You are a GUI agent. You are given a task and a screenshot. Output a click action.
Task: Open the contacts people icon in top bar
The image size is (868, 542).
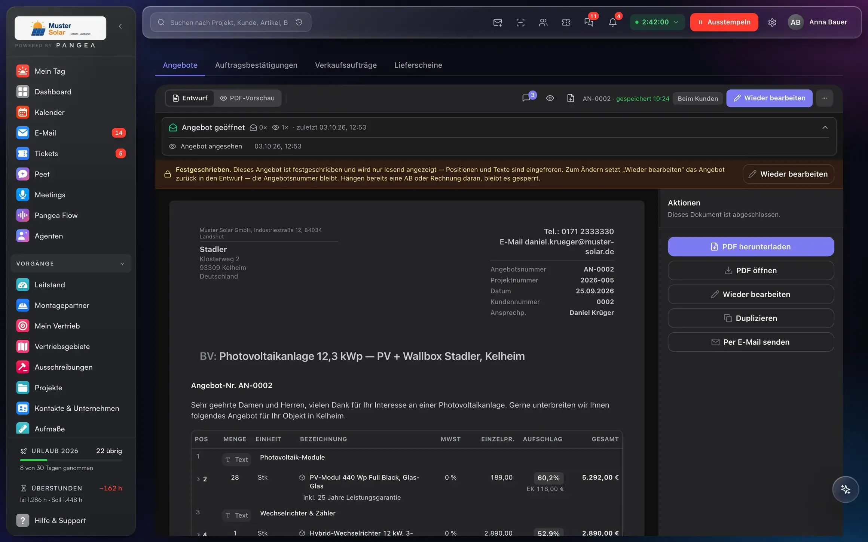tap(543, 22)
